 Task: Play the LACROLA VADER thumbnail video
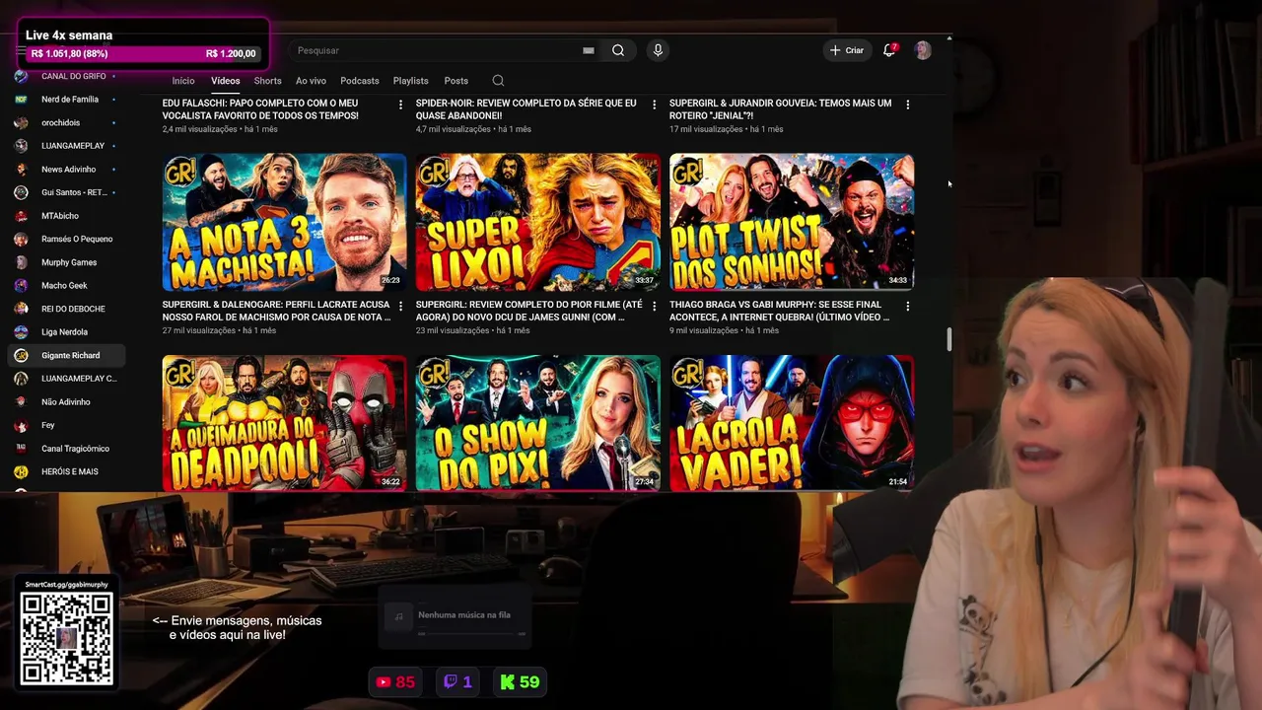792,423
